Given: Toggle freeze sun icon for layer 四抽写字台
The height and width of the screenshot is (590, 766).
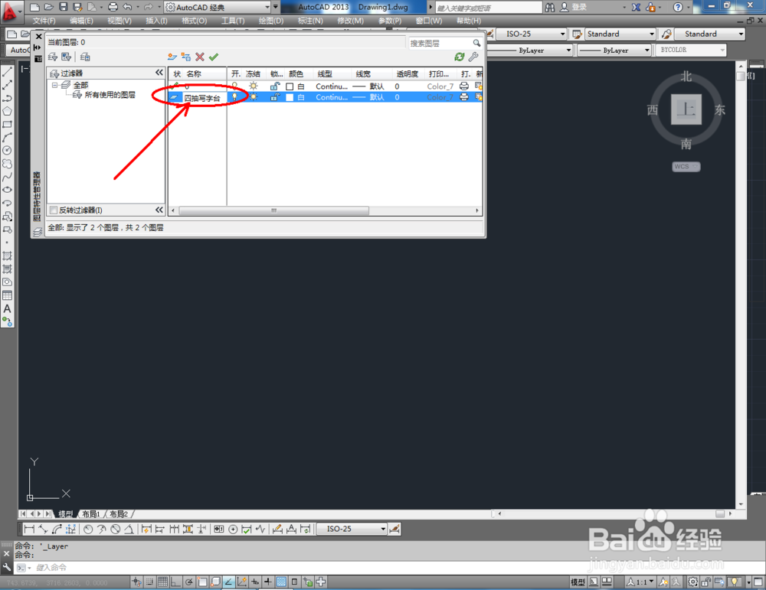Looking at the screenshot, I should 253,97.
